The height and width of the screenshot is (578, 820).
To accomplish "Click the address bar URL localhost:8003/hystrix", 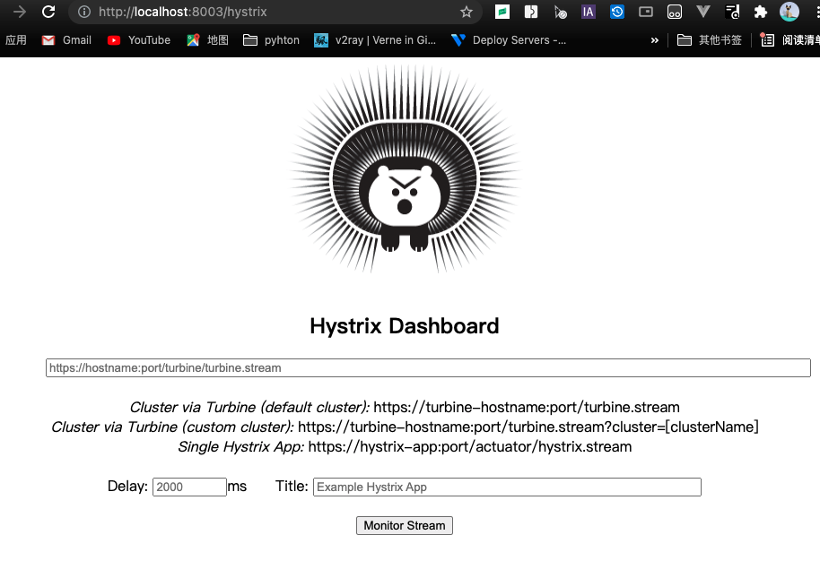I will point(182,12).
